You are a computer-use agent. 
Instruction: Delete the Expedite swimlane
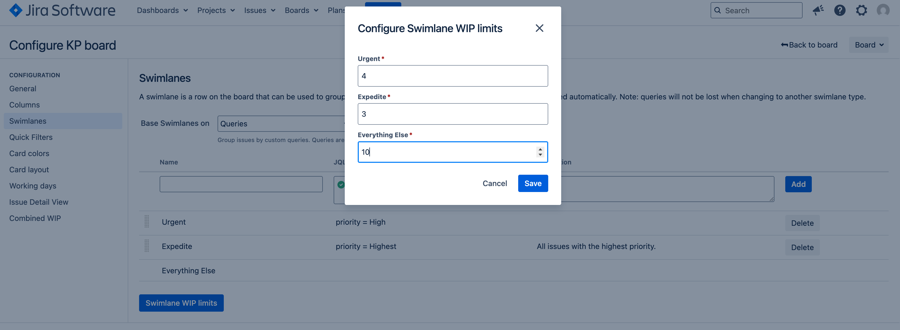[802, 247]
